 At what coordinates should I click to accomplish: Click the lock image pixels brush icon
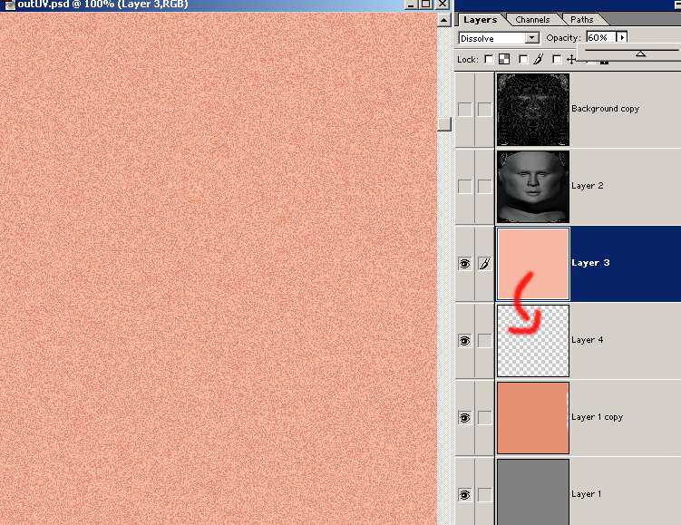(x=538, y=60)
